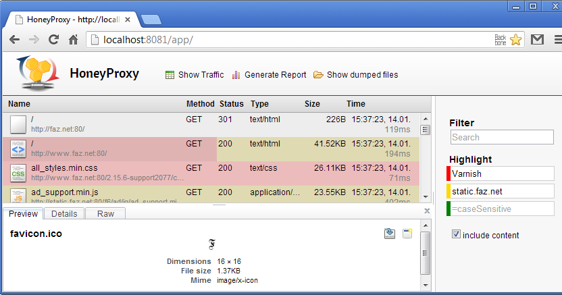The image size is (562, 295).
Task: Sort by the Size column header
Action: [x=312, y=104]
